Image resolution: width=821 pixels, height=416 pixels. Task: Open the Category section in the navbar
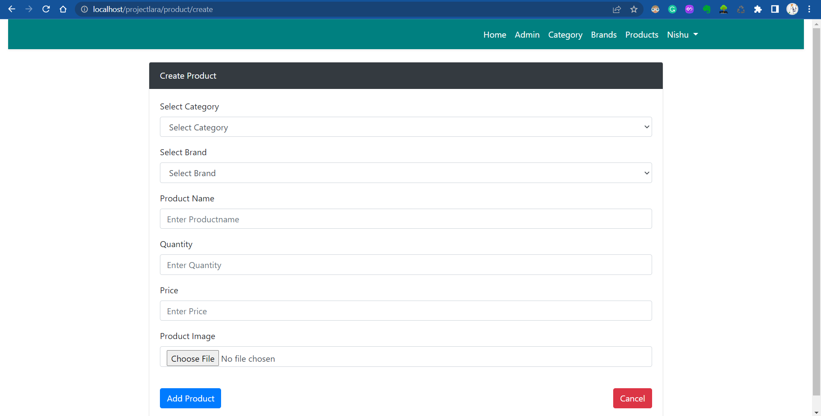coord(565,35)
